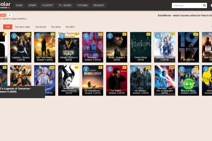Click Legends of Tomorrow Season 5 tooltip
This screenshot has height=141, width=212.
[x=22, y=92]
